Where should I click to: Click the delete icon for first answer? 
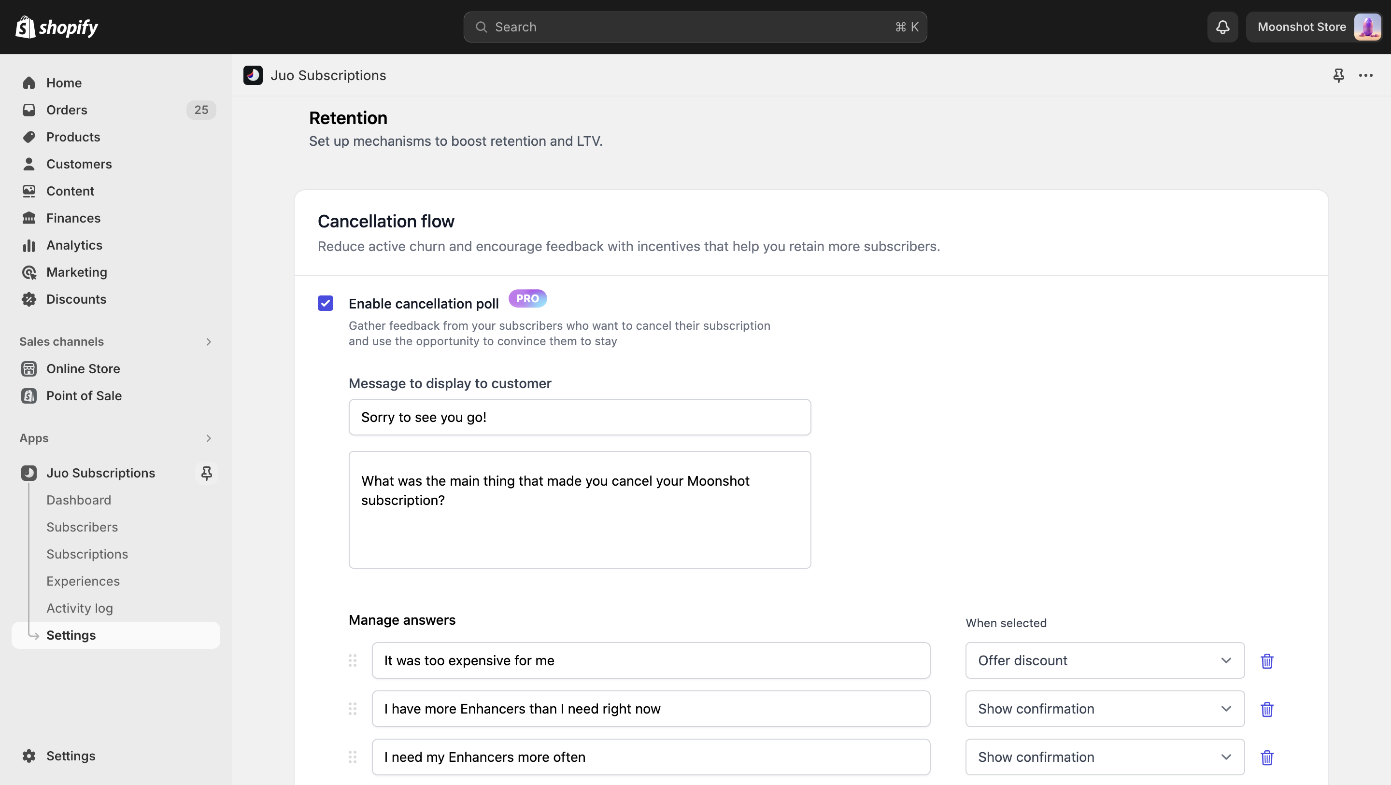pyautogui.click(x=1267, y=661)
